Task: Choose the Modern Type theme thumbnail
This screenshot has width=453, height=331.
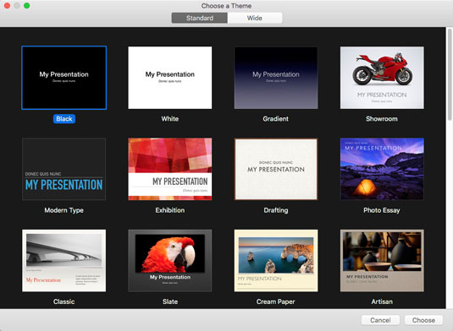Action: pos(64,169)
